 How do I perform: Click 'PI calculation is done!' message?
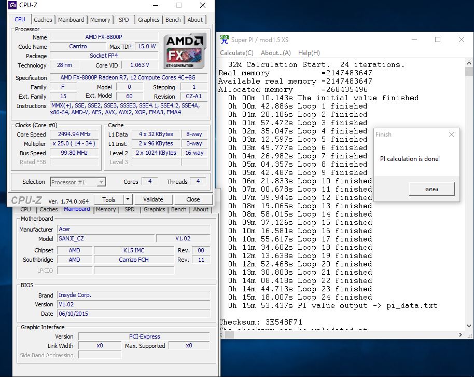(410, 159)
